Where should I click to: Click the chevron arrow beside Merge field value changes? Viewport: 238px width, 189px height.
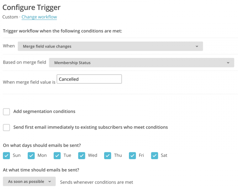click(x=197, y=46)
